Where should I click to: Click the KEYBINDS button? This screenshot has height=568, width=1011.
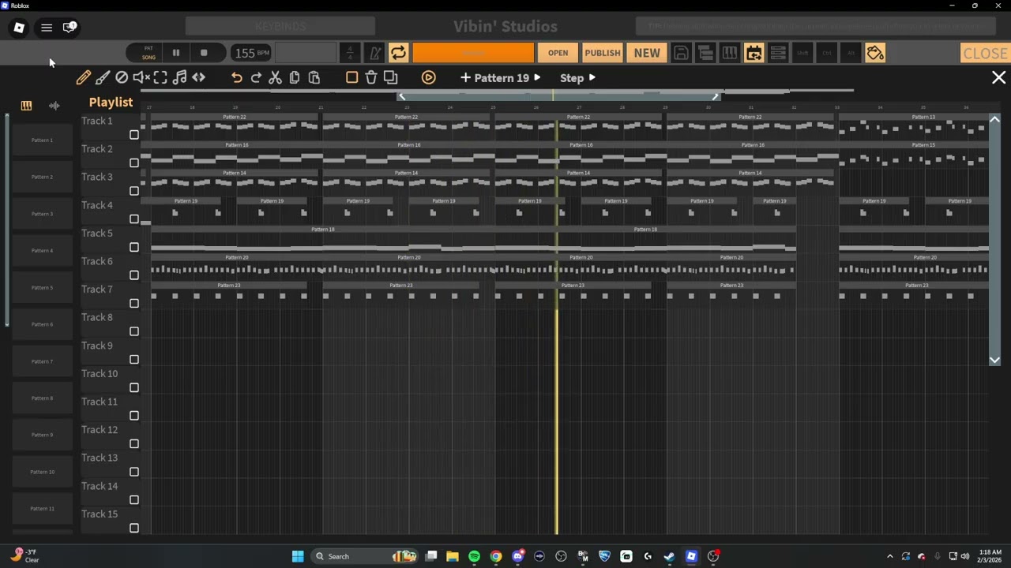click(280, 27)
